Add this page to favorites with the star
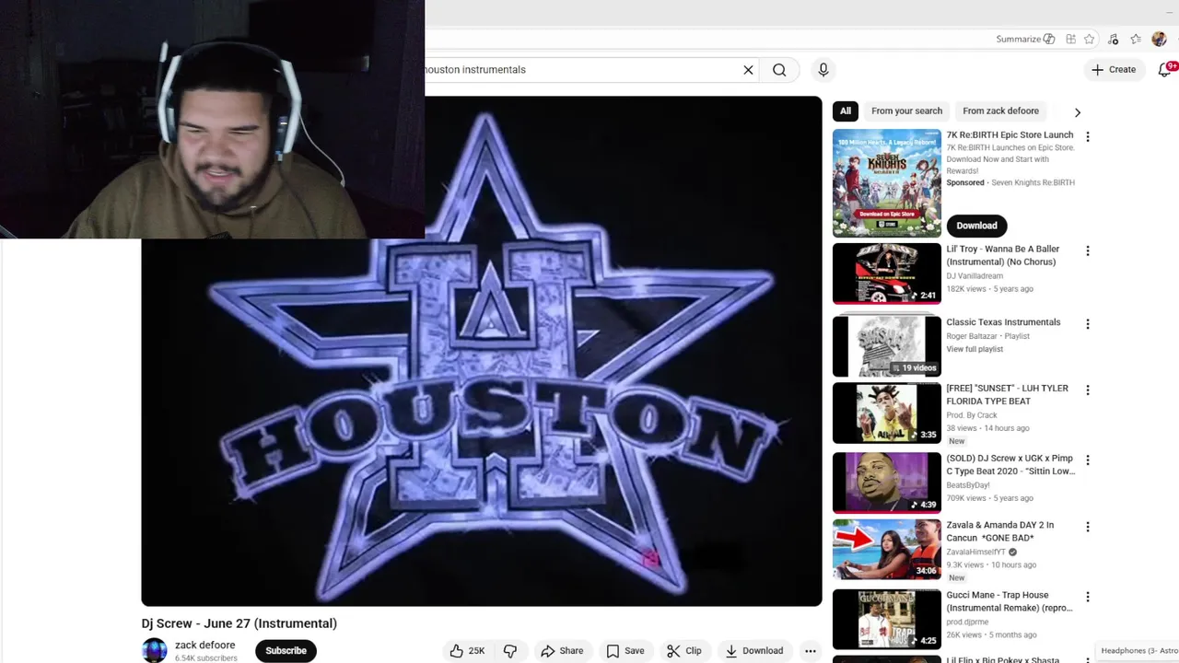The width and height of the screenshot is (1179, 663). click(x=1090, y=40)
